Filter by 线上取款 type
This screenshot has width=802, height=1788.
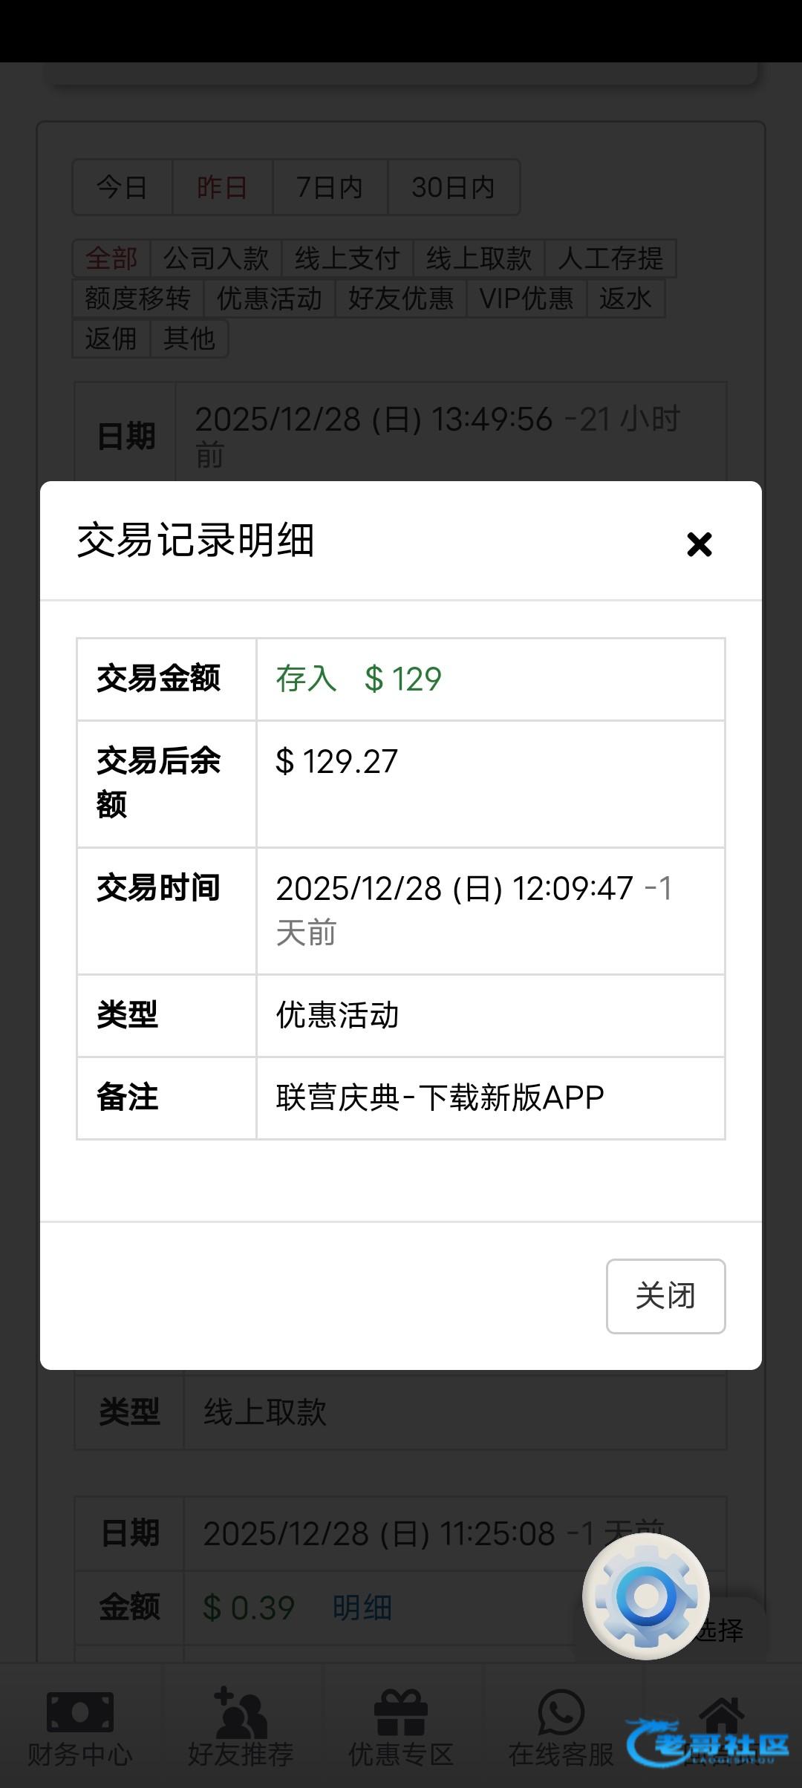[479, 258]
